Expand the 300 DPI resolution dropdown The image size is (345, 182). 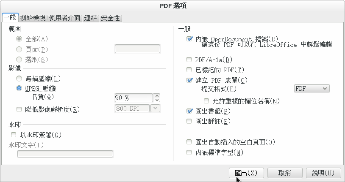click(x=156, y=109)
